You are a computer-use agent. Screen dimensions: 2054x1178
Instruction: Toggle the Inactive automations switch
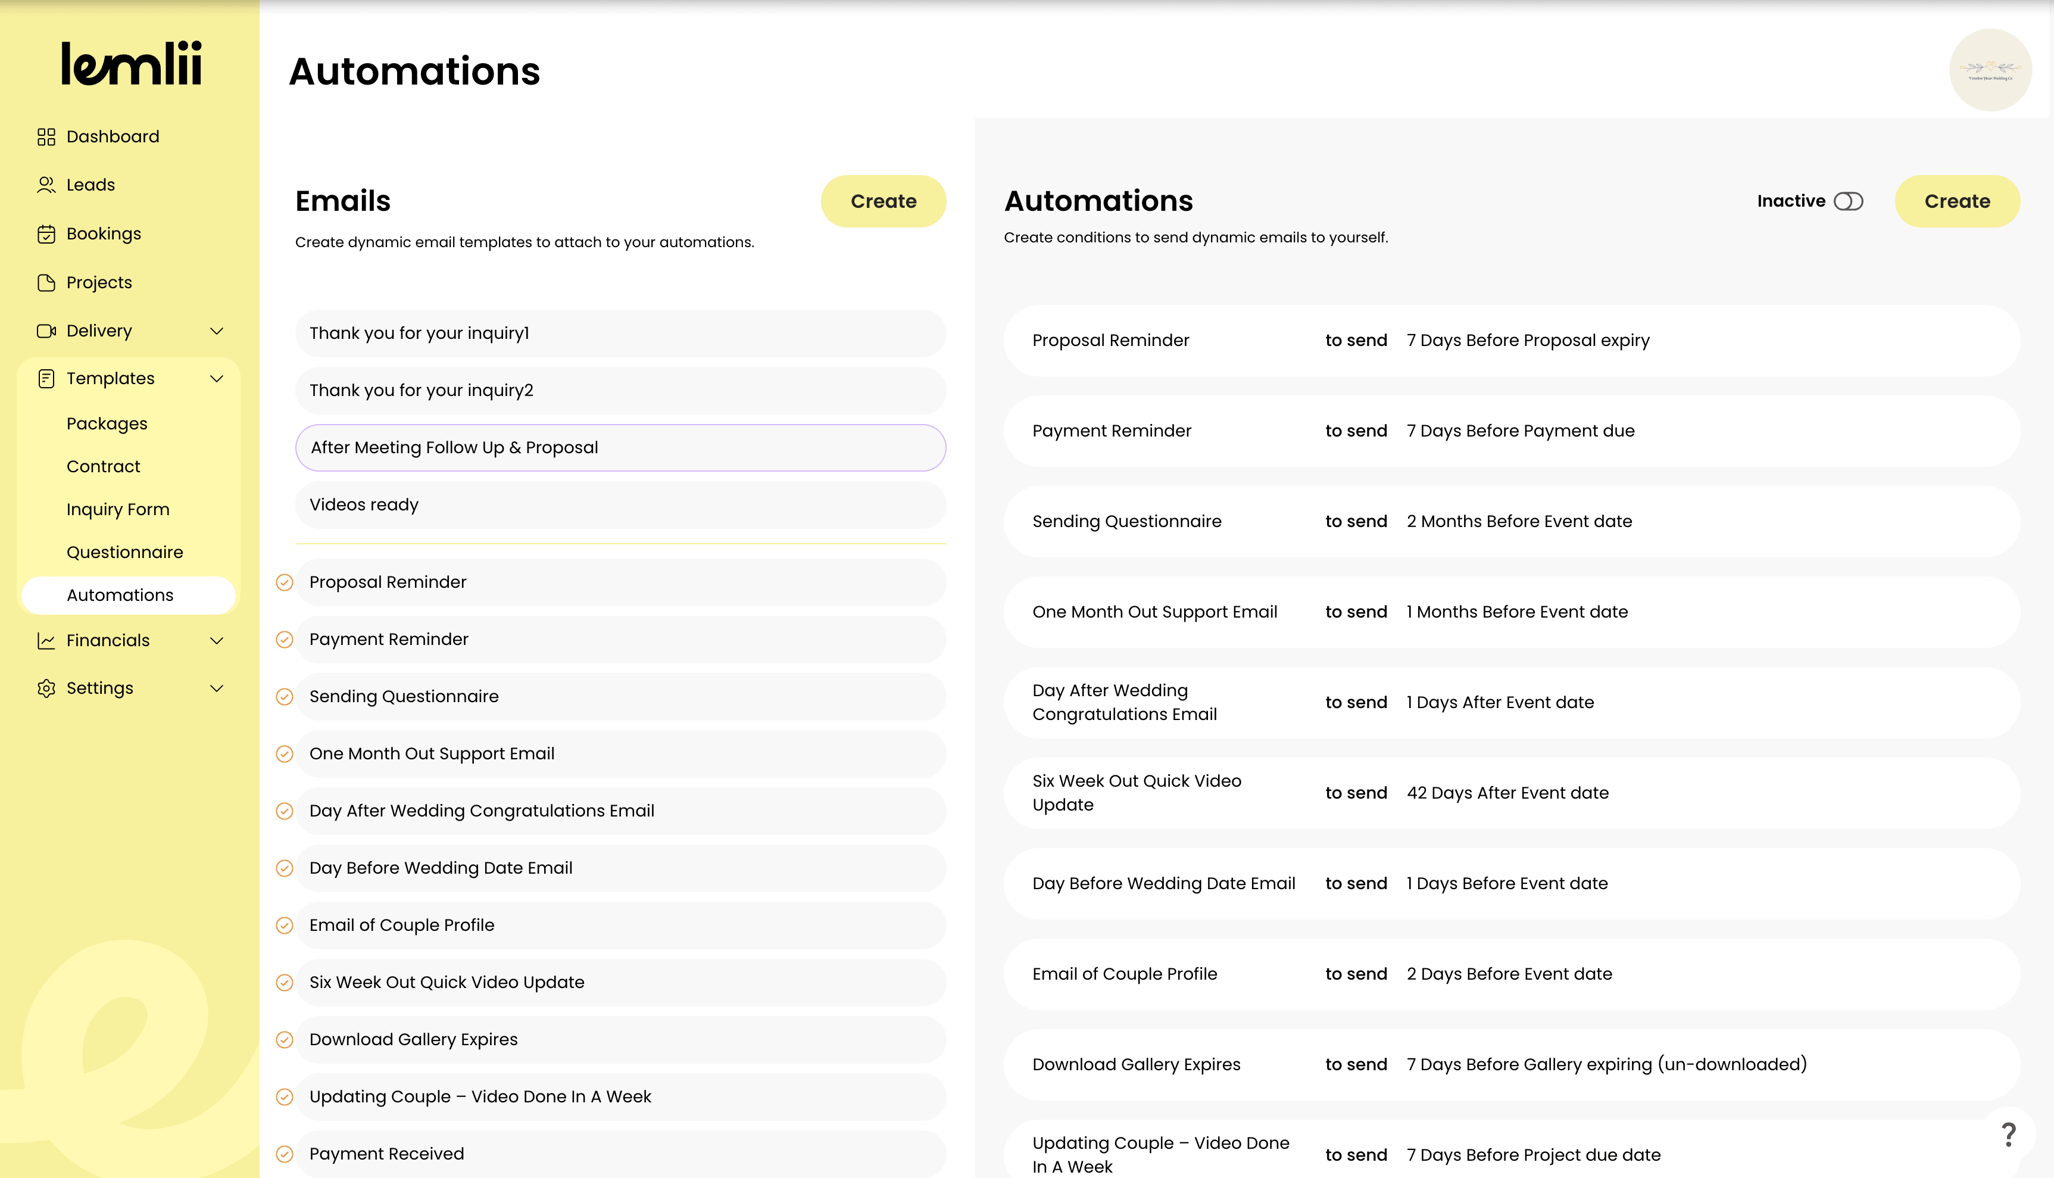click(x=1849, y=201)
